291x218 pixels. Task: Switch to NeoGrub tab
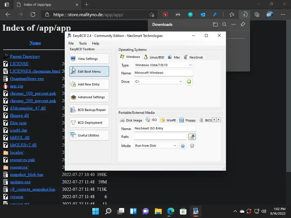click(193, 57)
